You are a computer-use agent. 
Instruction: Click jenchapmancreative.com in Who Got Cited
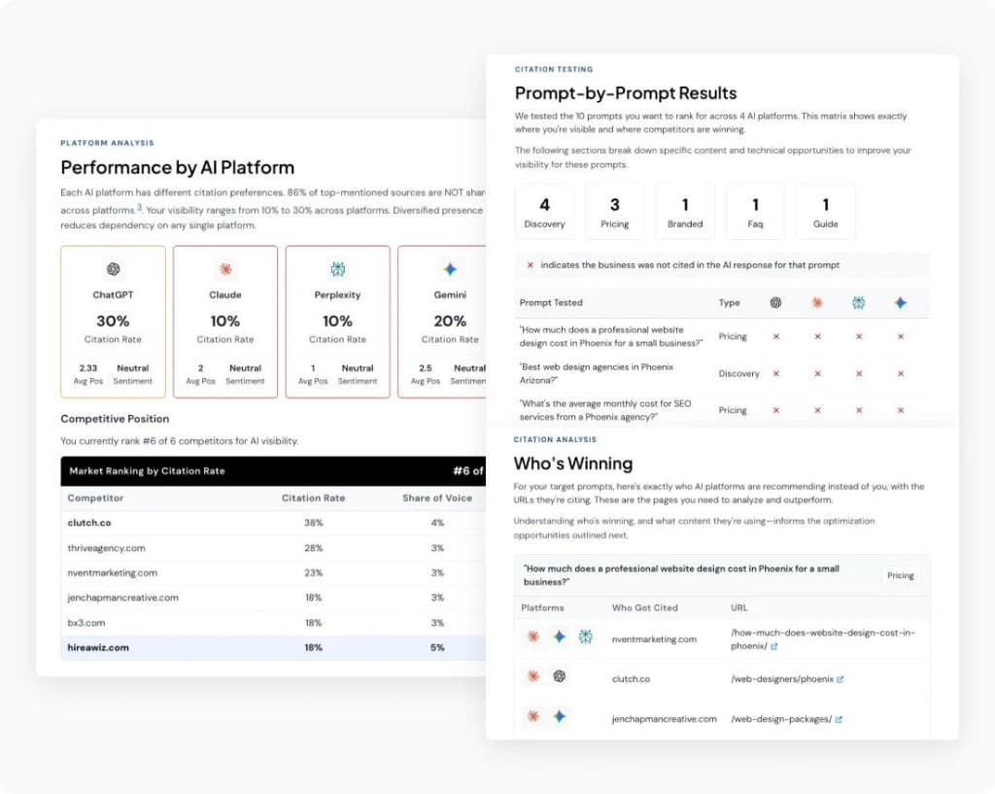(665, 719)
